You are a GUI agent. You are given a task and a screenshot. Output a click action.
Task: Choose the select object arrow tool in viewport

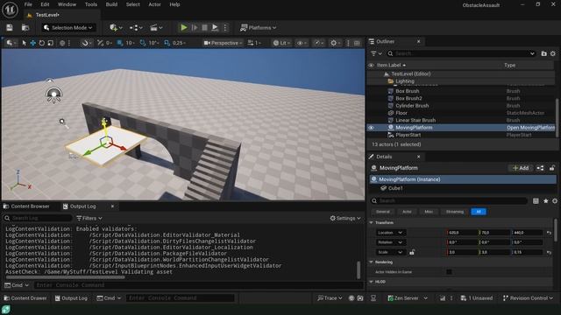click(24, 43)
